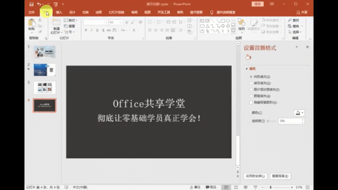This screenshot has height=190, width=338.
Task: Open the Section (节) dropdown
Action: [69, 32]
